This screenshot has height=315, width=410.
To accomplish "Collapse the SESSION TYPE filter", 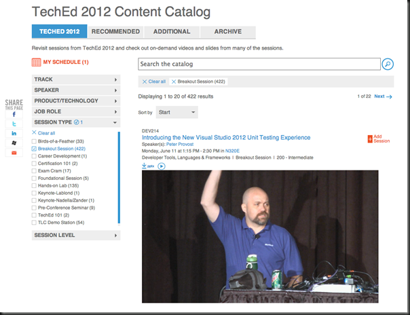I will pyautogui.click(x=76, y=122).
